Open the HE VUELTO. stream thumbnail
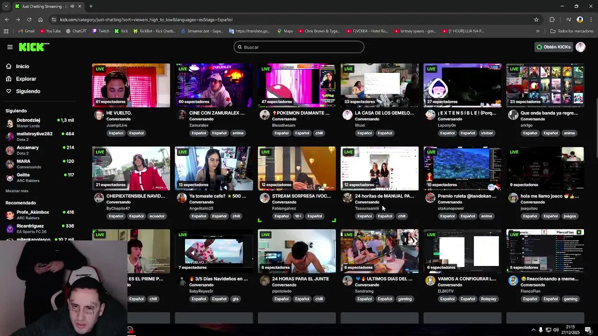The height and width of the screenshot is (336, 598). [131, 85]
